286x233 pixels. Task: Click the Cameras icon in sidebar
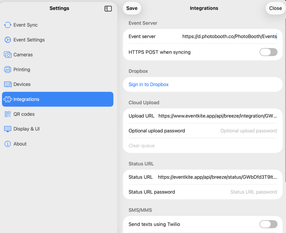click(x=8, y=55)
